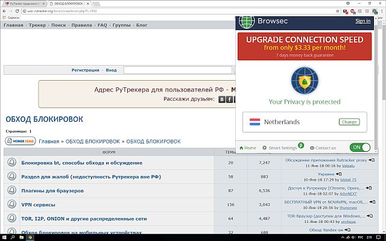Click the Browsec extension icon in toolbar
The height and width of the screenshot is (241, 386).
click(375, 11)
